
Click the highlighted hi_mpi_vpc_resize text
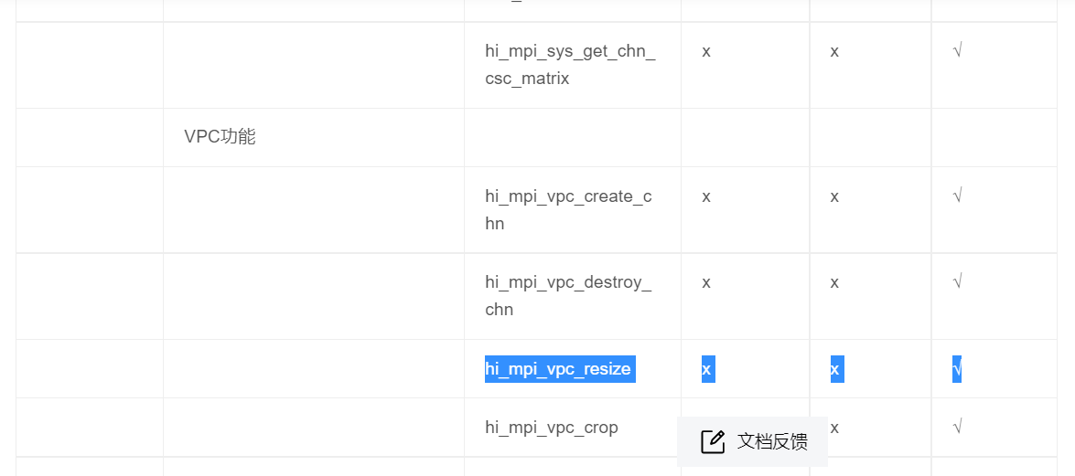[x=558, y=369]
